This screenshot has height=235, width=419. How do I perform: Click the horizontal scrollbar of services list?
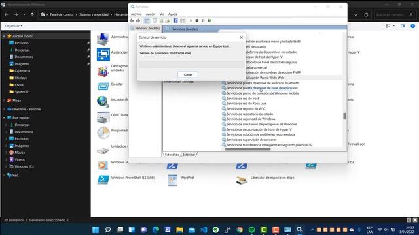pyautogui.click(x=247, y=149)
